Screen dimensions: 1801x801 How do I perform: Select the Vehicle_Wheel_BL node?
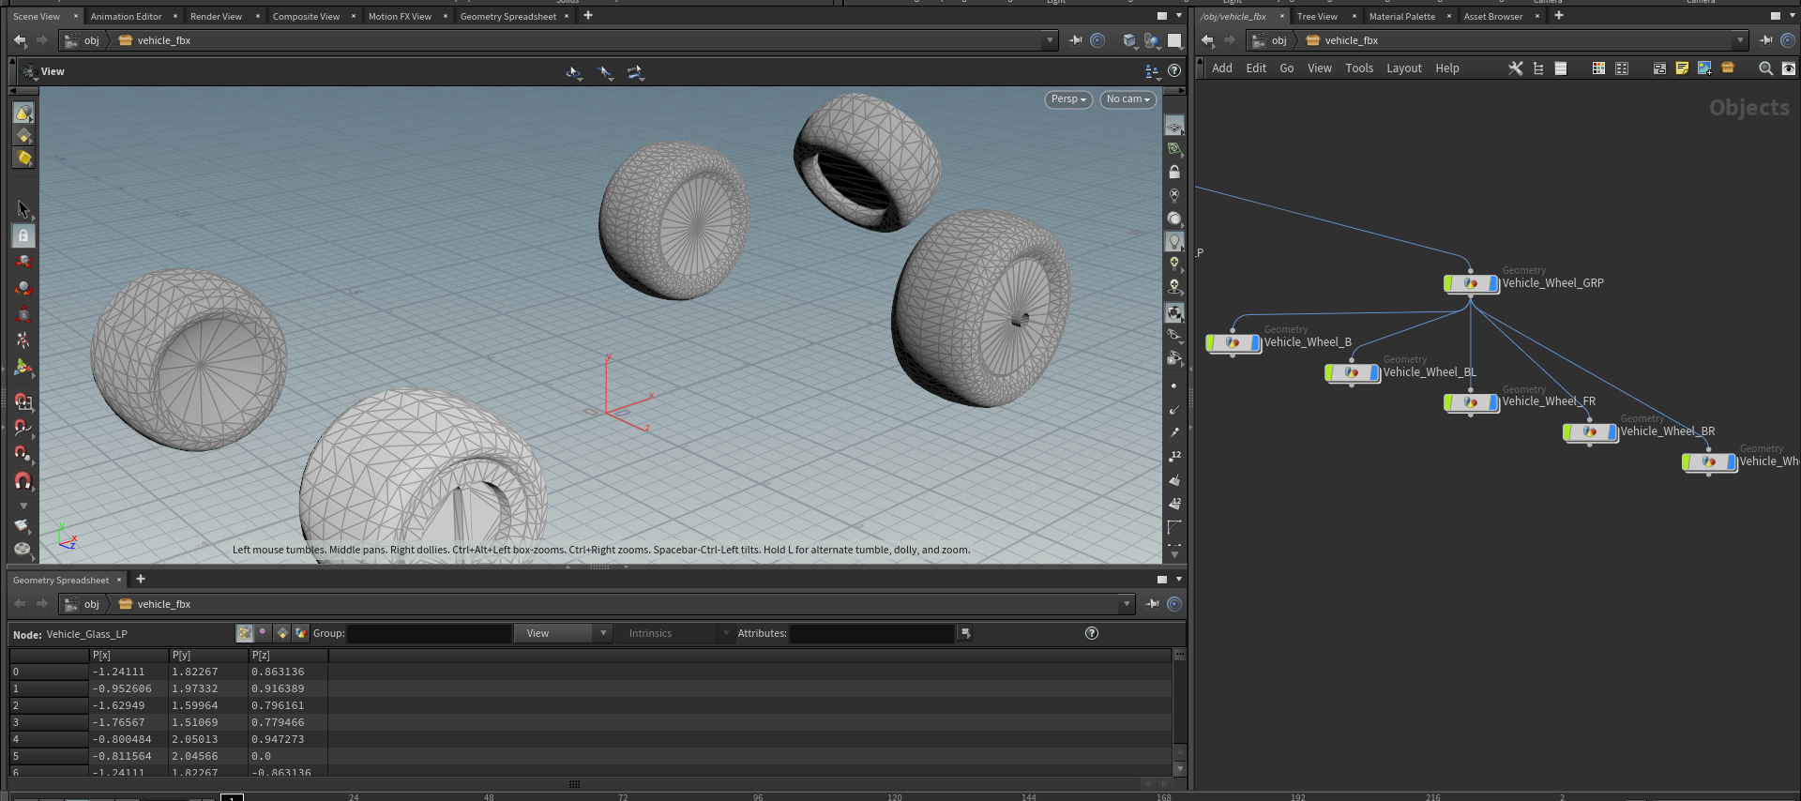click(1352, 373)
